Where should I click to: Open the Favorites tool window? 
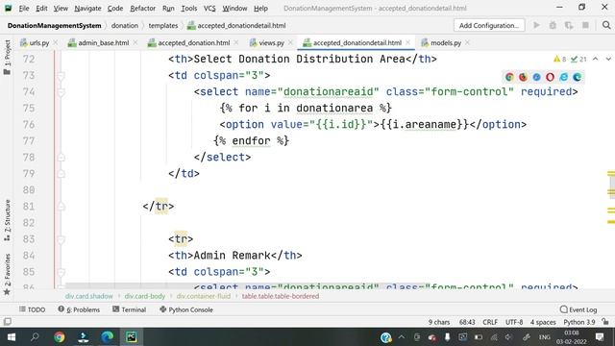tap(7, 274)
